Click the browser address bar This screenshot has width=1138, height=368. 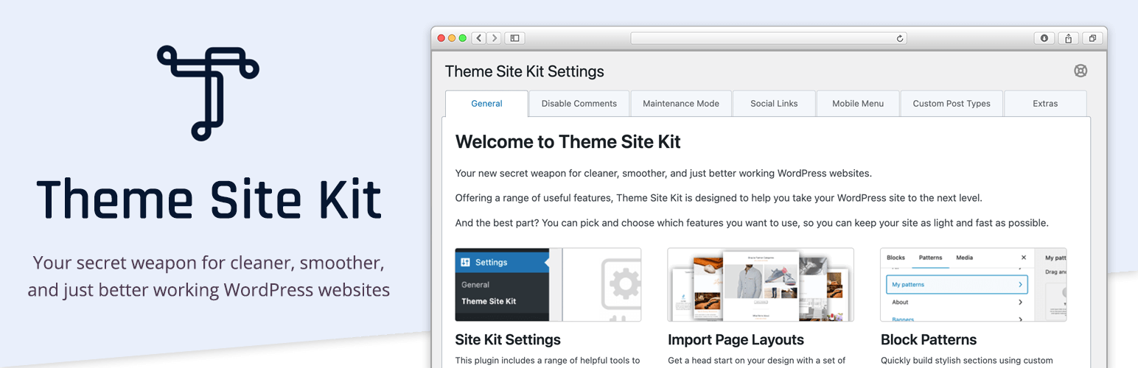(x=769, y=38)
